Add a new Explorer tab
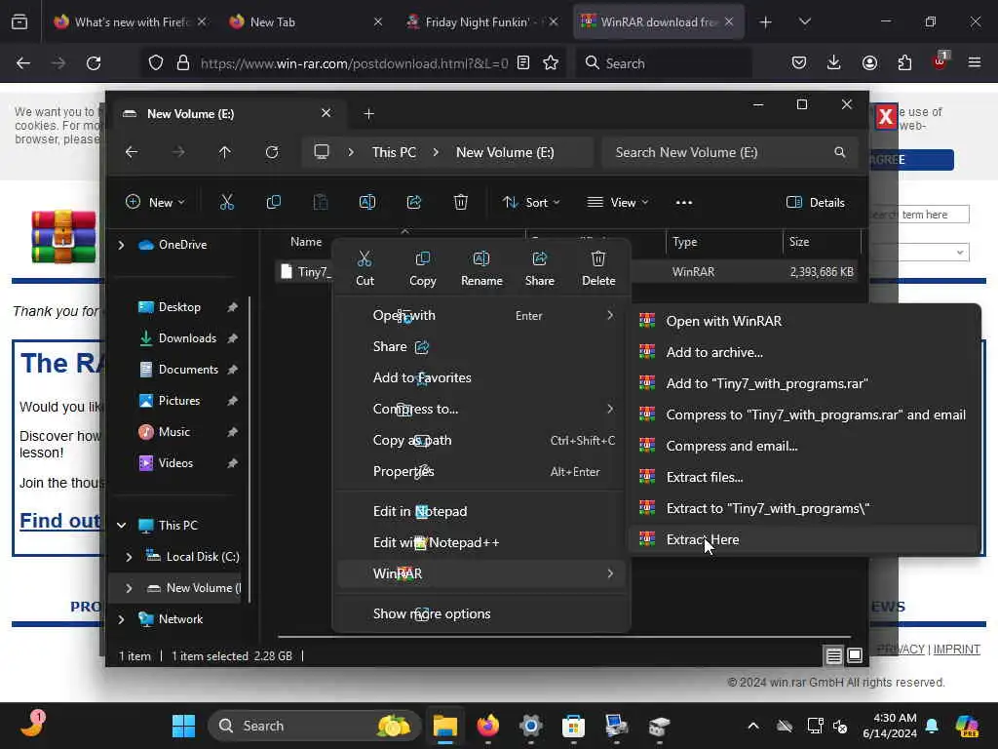Viewport: 998px width, 749px height. pyautogui.click(x=368, y=114)
